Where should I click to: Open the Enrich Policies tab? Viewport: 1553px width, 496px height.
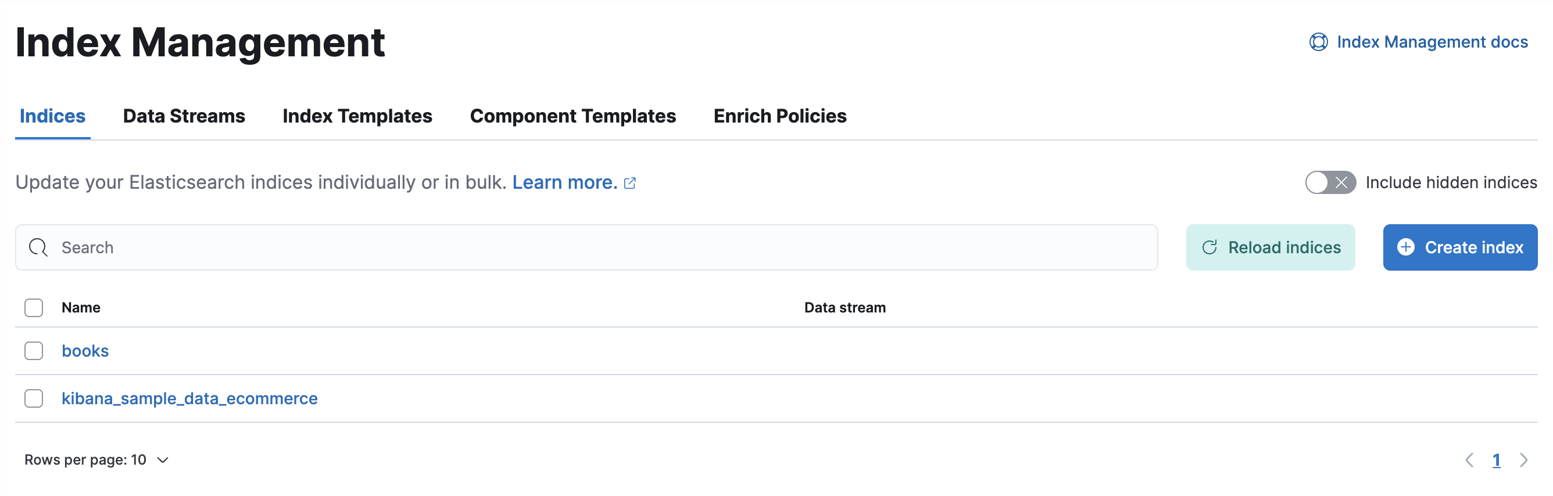pyautogui.click(x=779, y=116)
